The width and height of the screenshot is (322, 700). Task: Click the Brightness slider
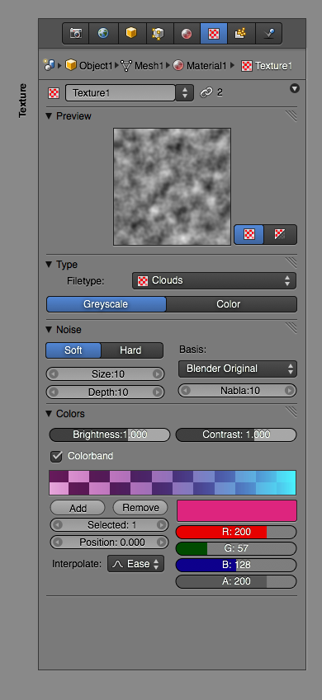point(110,435)
